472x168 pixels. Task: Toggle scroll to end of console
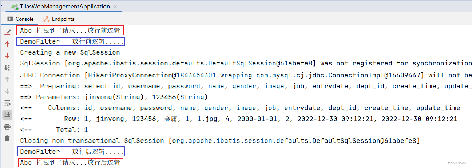[x=7, y=115]
